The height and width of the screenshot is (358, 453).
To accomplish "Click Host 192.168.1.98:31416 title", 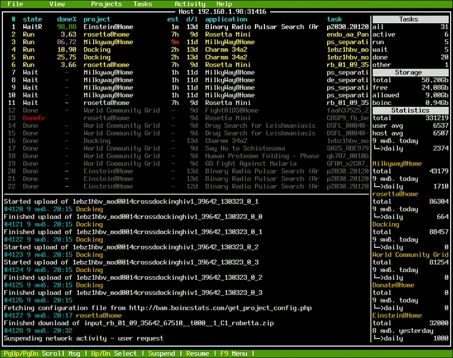I will pyautogui.click(x=222, y=11).
